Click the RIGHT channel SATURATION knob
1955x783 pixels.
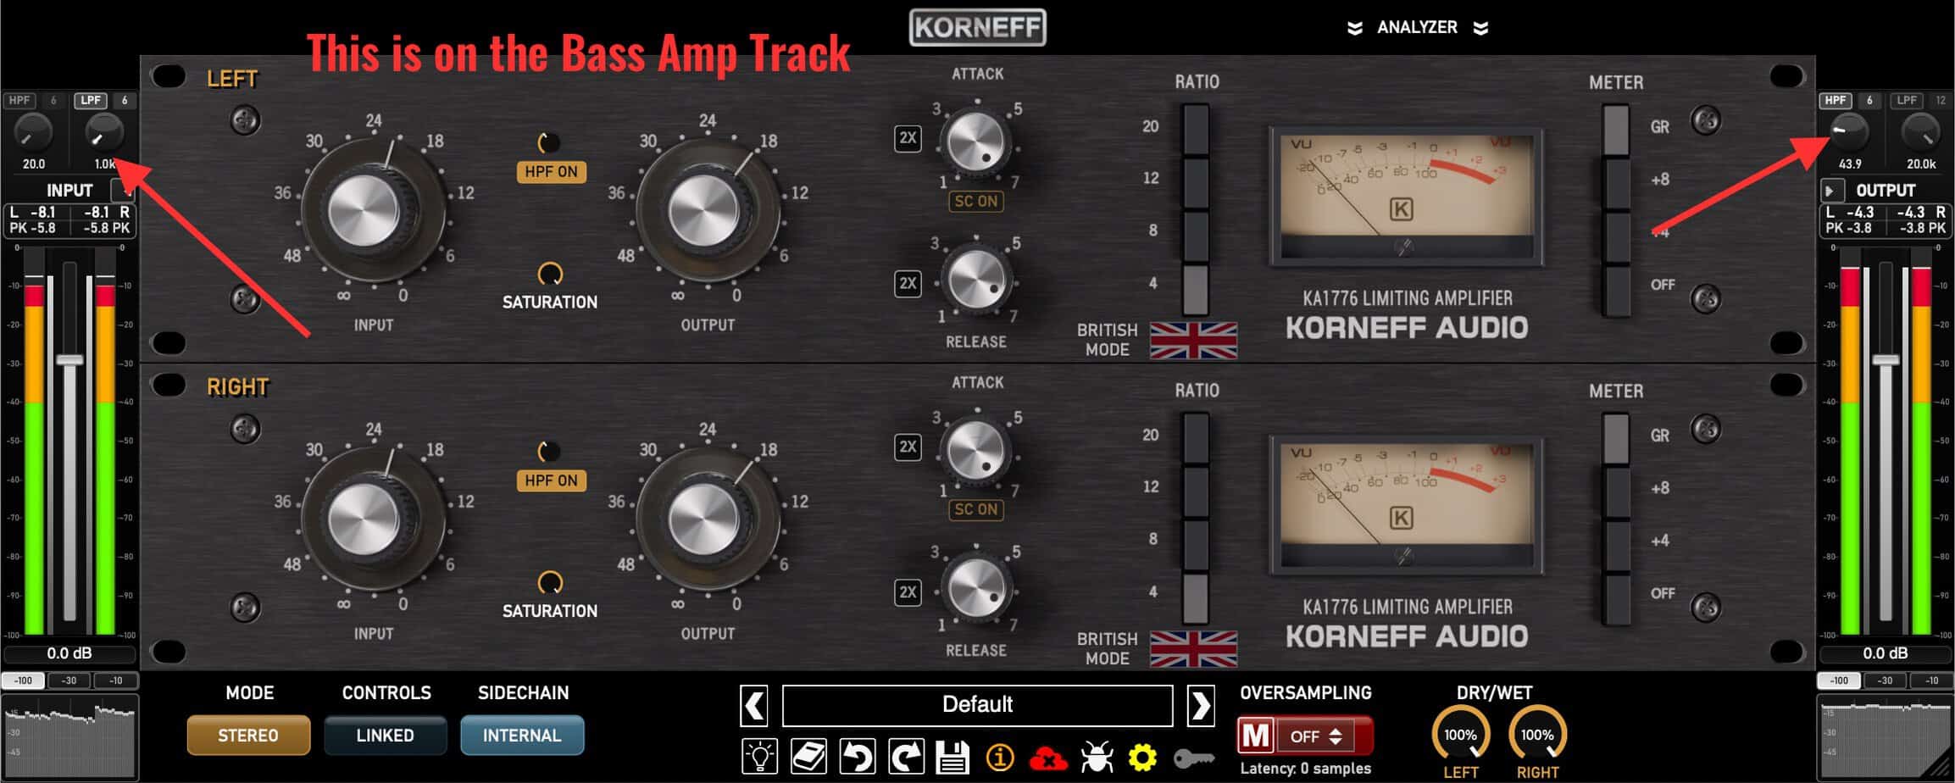click(550, 582)
